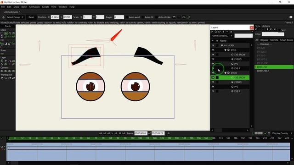Collapse the HEAD layer group
294x165 pixels.
point(222,45)
